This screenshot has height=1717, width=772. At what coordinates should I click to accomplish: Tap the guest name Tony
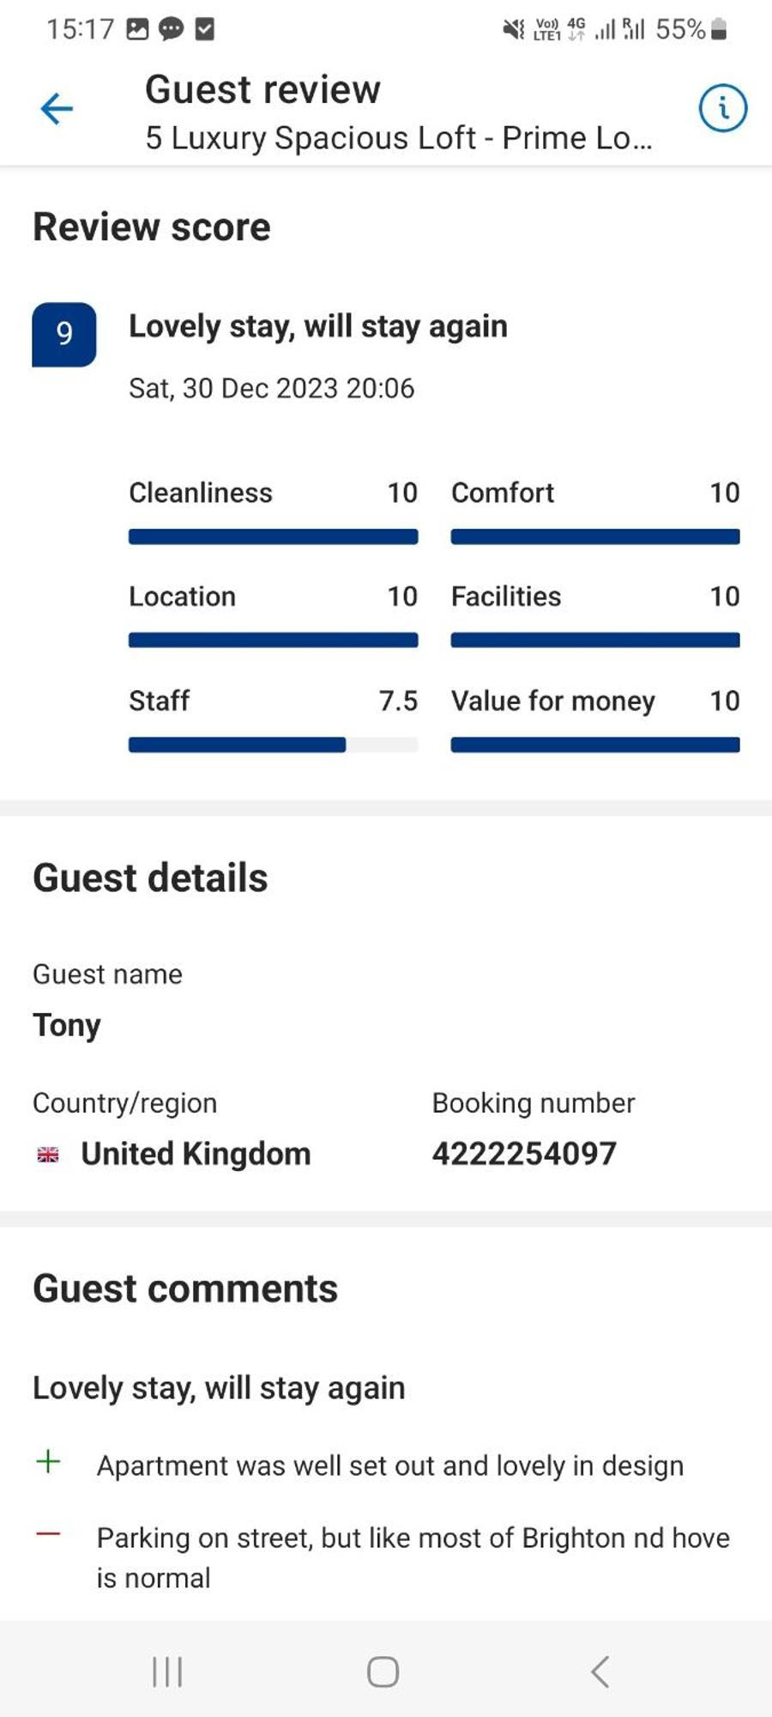[67, 1025]
